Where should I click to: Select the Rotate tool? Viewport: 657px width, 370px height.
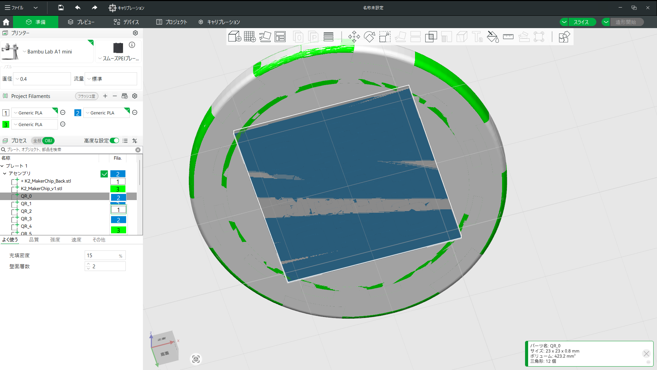(x=369, y=37)
